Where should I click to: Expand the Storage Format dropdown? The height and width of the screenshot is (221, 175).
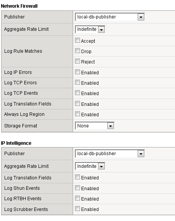(95, 126)
